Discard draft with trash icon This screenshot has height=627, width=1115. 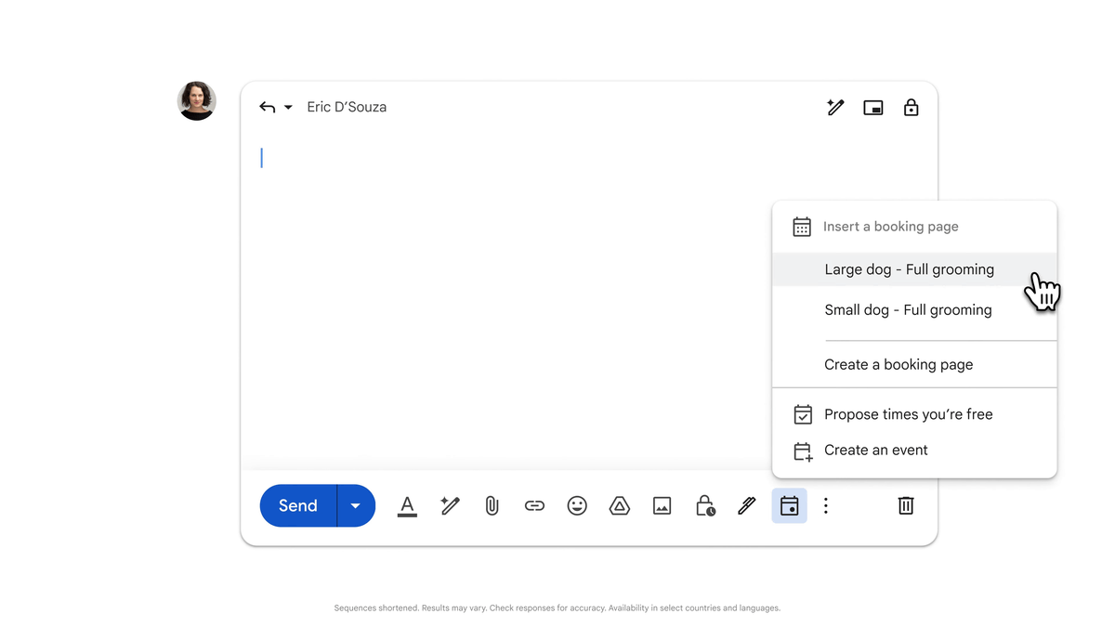[906, 506]
